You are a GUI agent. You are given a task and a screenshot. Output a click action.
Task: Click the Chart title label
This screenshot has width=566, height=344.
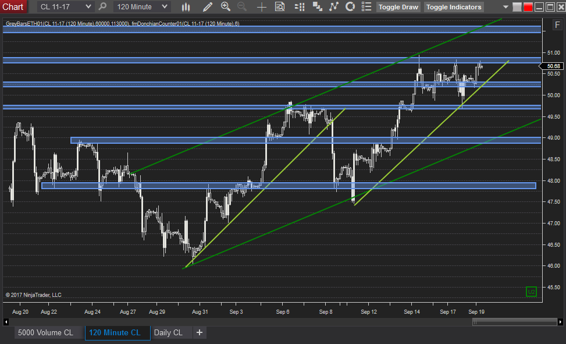pyautogui.click(x=13, y=7)
